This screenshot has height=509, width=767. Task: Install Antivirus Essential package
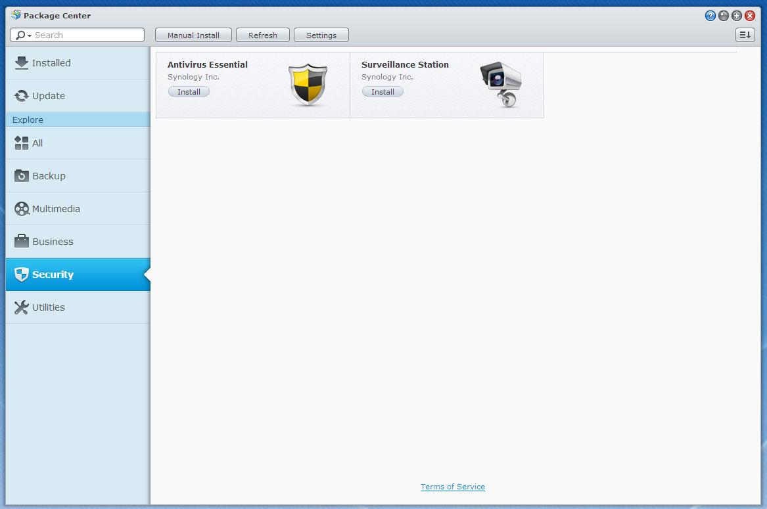coord(189,91)
